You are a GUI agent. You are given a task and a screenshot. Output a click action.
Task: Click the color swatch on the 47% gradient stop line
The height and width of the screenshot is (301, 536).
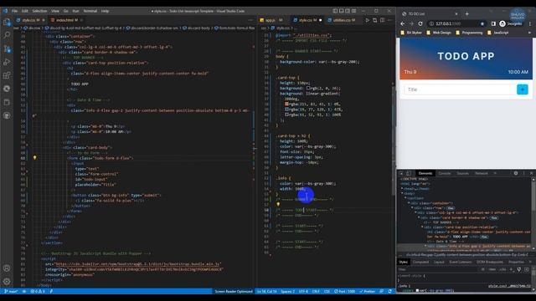(286, 110)
